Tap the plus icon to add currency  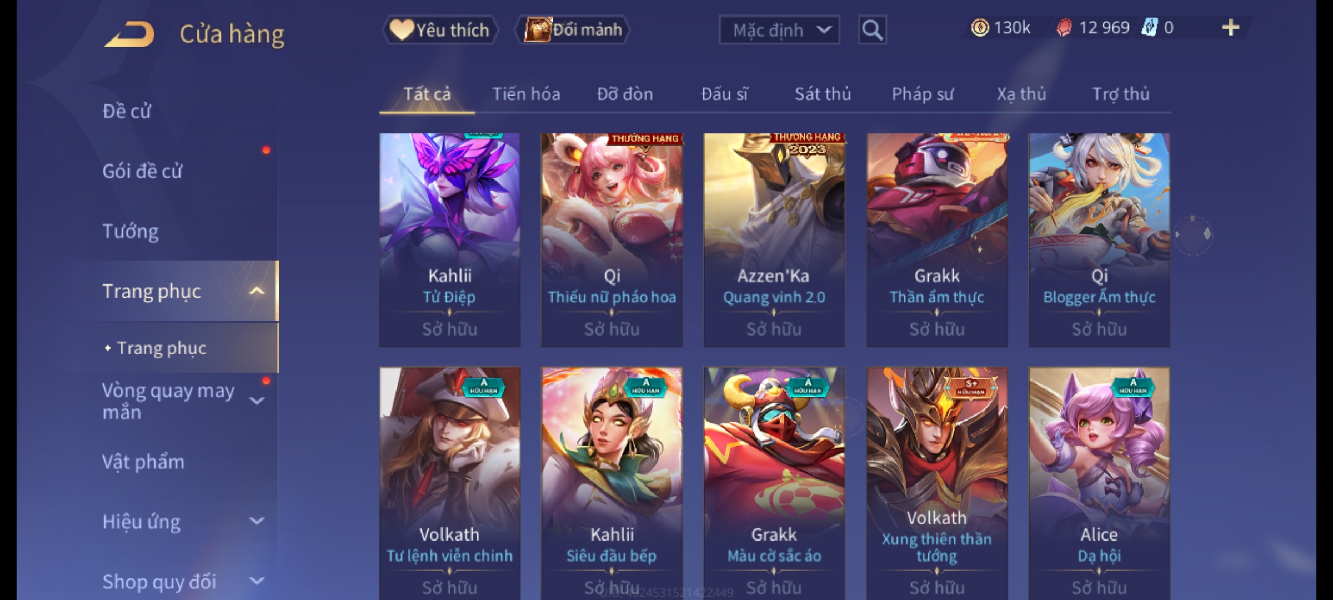1231,28
